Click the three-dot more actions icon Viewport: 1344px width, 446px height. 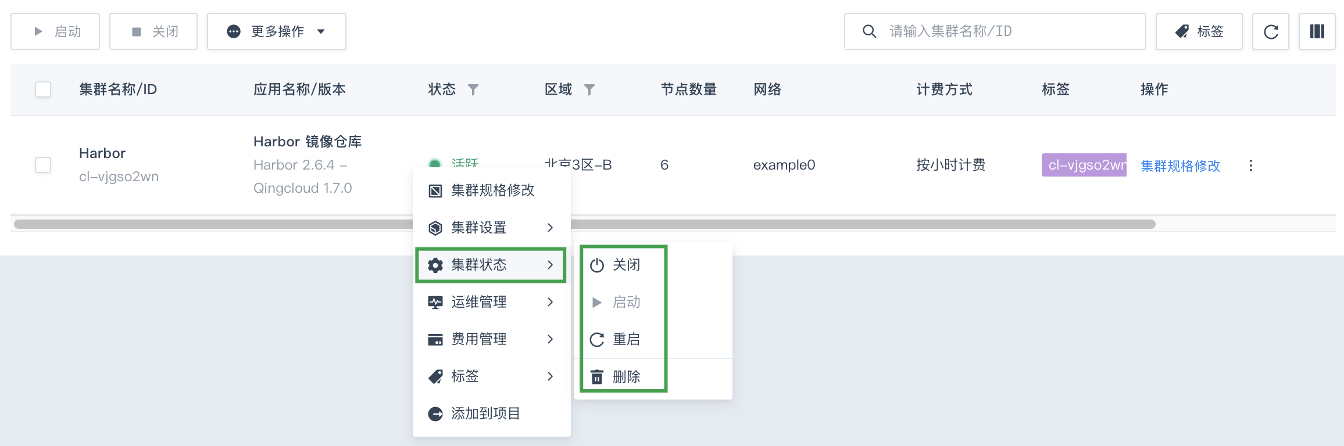point(1251,166)
